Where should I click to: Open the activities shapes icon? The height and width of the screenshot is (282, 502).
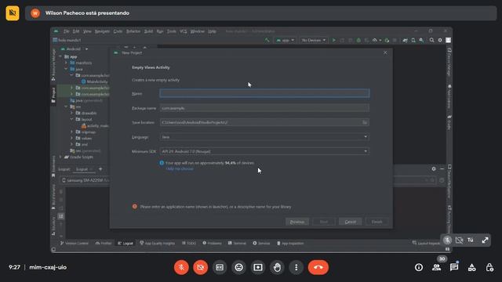(x=471, y=267)
